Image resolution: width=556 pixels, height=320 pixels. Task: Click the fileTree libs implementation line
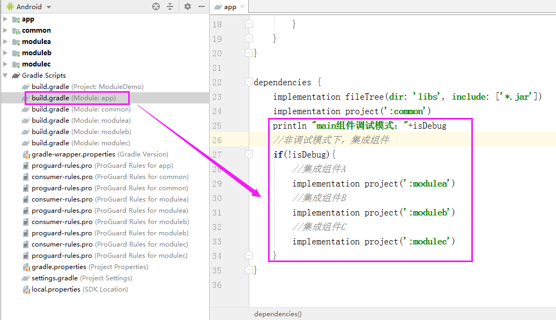[407, 96]
